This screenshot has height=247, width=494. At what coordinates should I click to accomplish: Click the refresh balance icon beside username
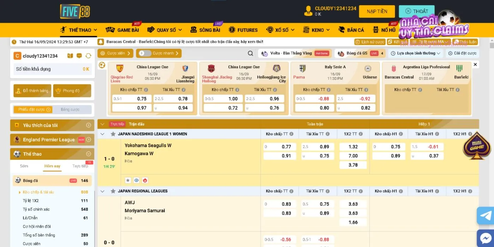pyautogui.click(x=88, y=56)
